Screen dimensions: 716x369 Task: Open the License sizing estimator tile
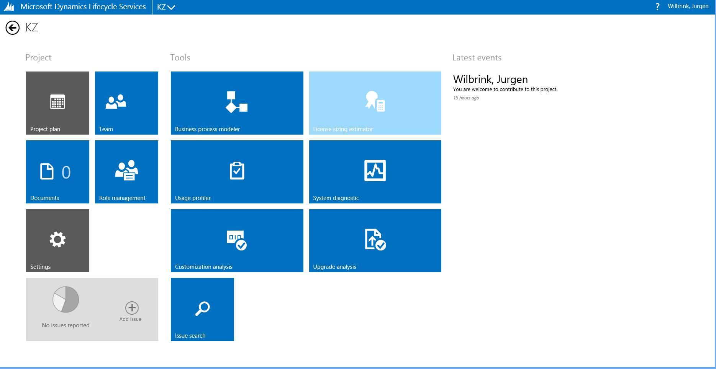375,103
